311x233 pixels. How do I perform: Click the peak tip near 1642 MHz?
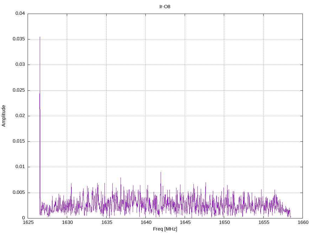coord(161,172)
